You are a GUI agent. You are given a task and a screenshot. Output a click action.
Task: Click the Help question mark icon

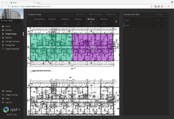(x=3, y=99)
